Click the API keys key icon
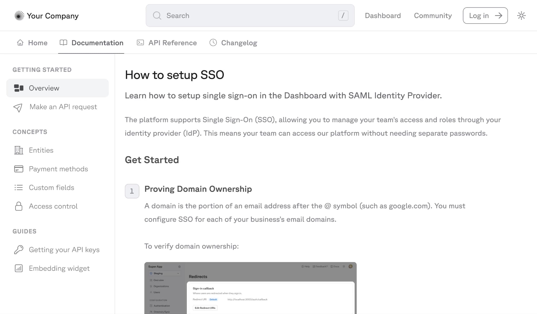This screenshot has height=314, width=537. pos(19,250)
